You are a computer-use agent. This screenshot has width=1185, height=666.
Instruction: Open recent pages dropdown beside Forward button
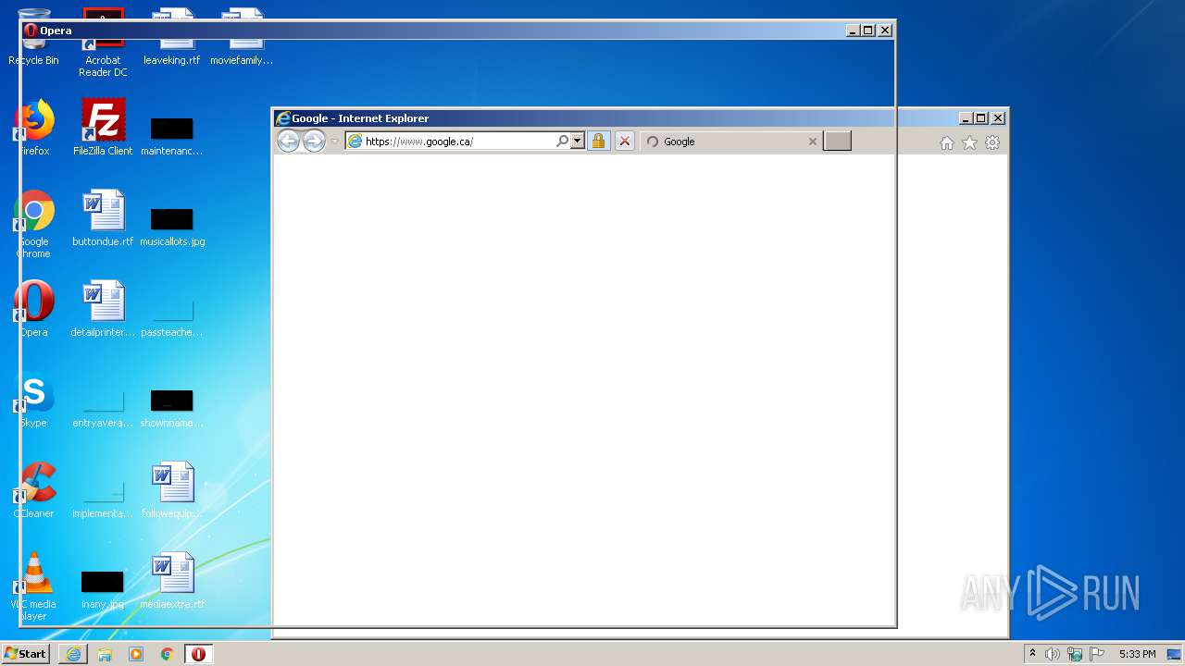coord(334,142)
